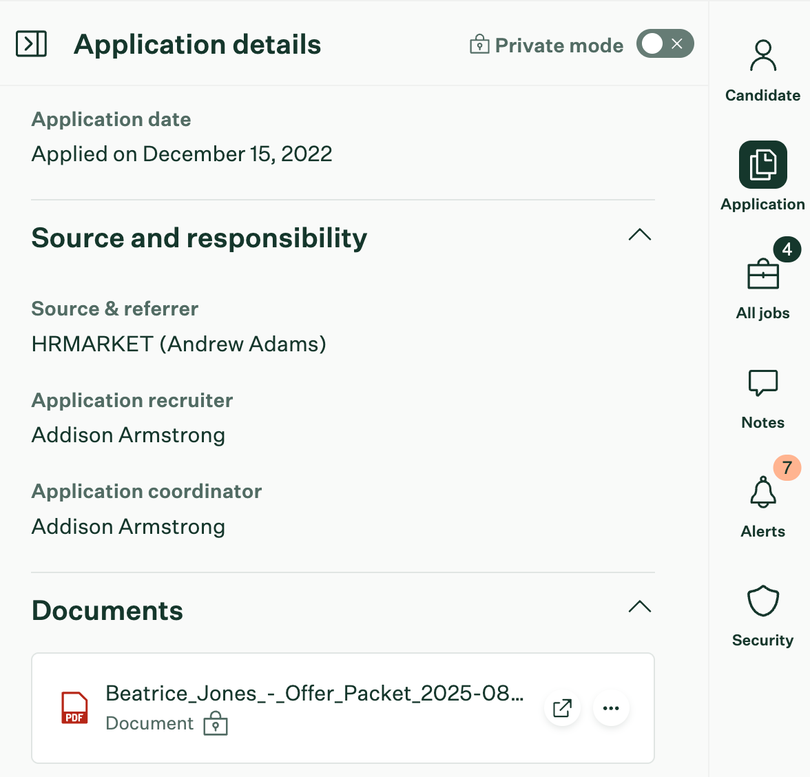Select the Application icon in sidebar

[x=762, y=165]
